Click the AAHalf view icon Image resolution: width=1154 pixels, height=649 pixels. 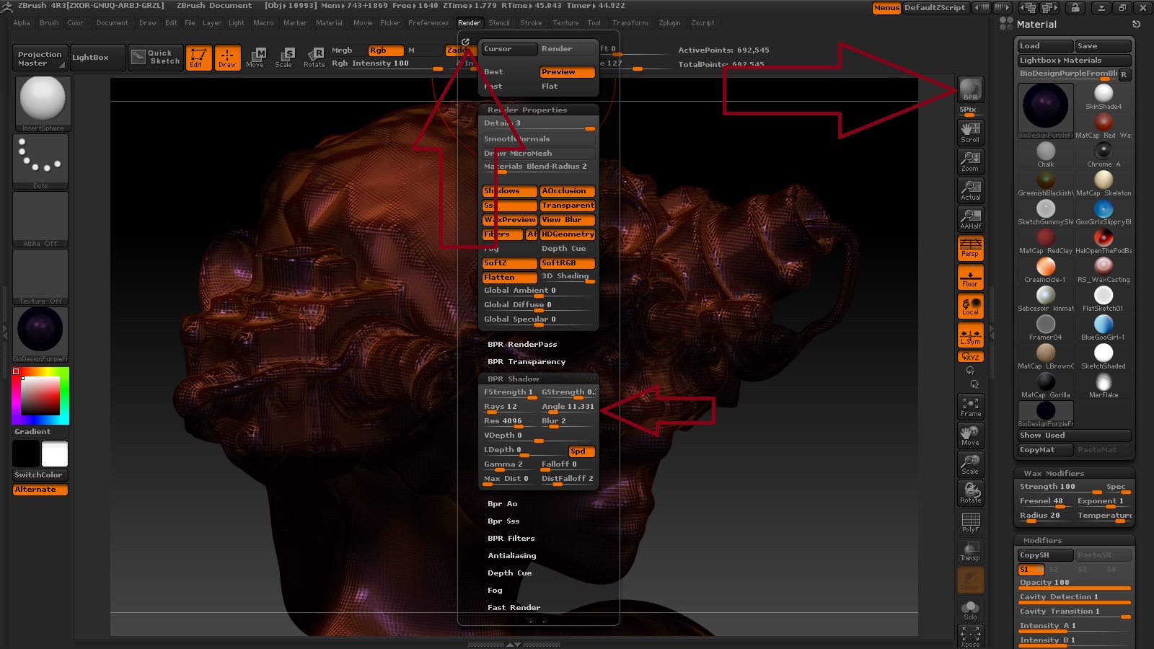[x=970, y=218]
